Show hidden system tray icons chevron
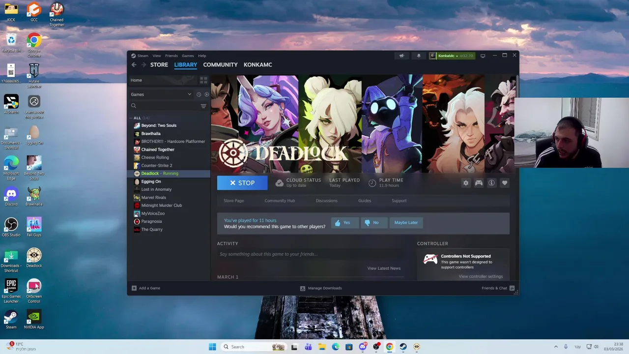Viewport: 629px width, 354px height. tap(556, 347)
